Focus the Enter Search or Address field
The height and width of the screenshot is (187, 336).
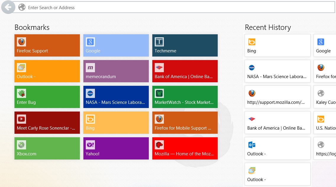point(174,7)
